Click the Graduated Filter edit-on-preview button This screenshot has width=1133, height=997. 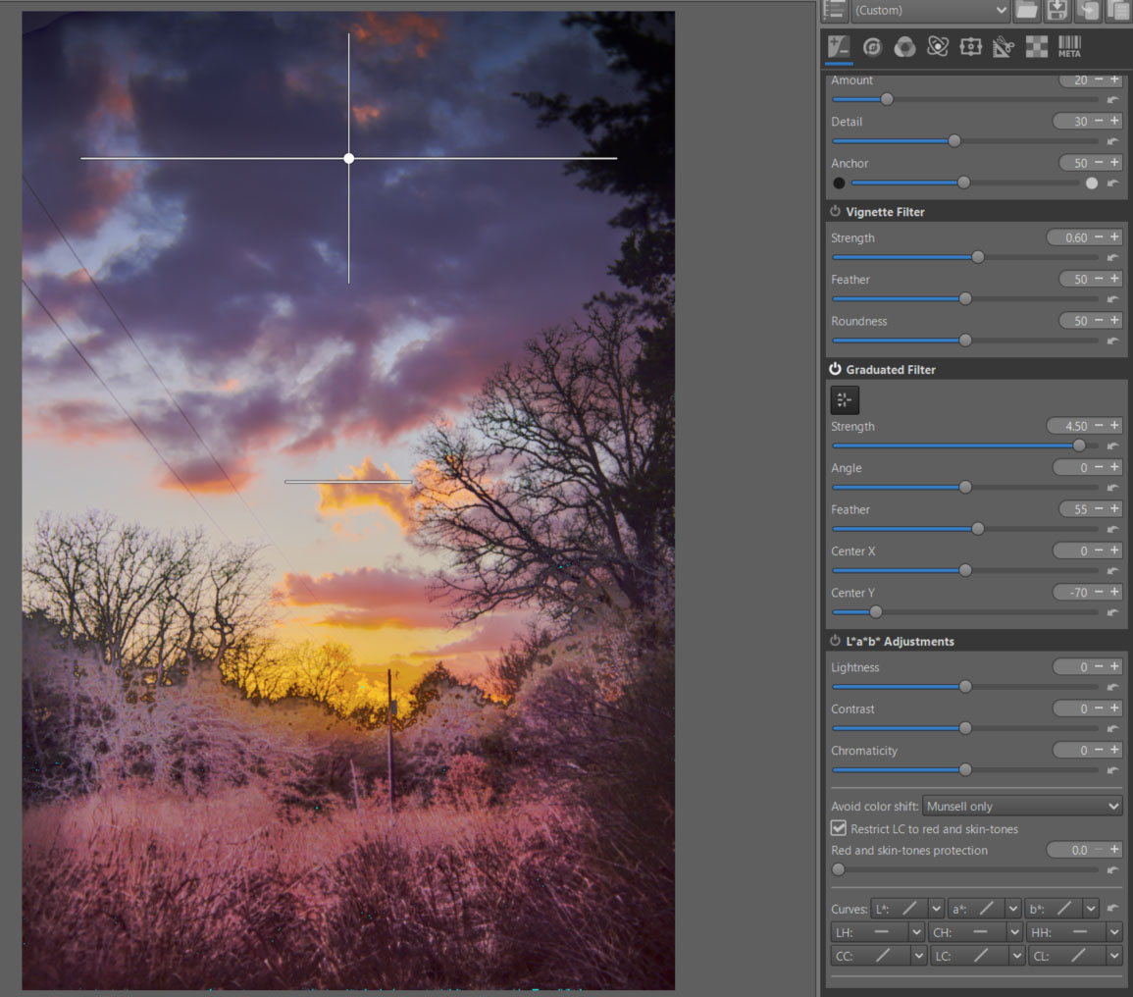[844, 399]
